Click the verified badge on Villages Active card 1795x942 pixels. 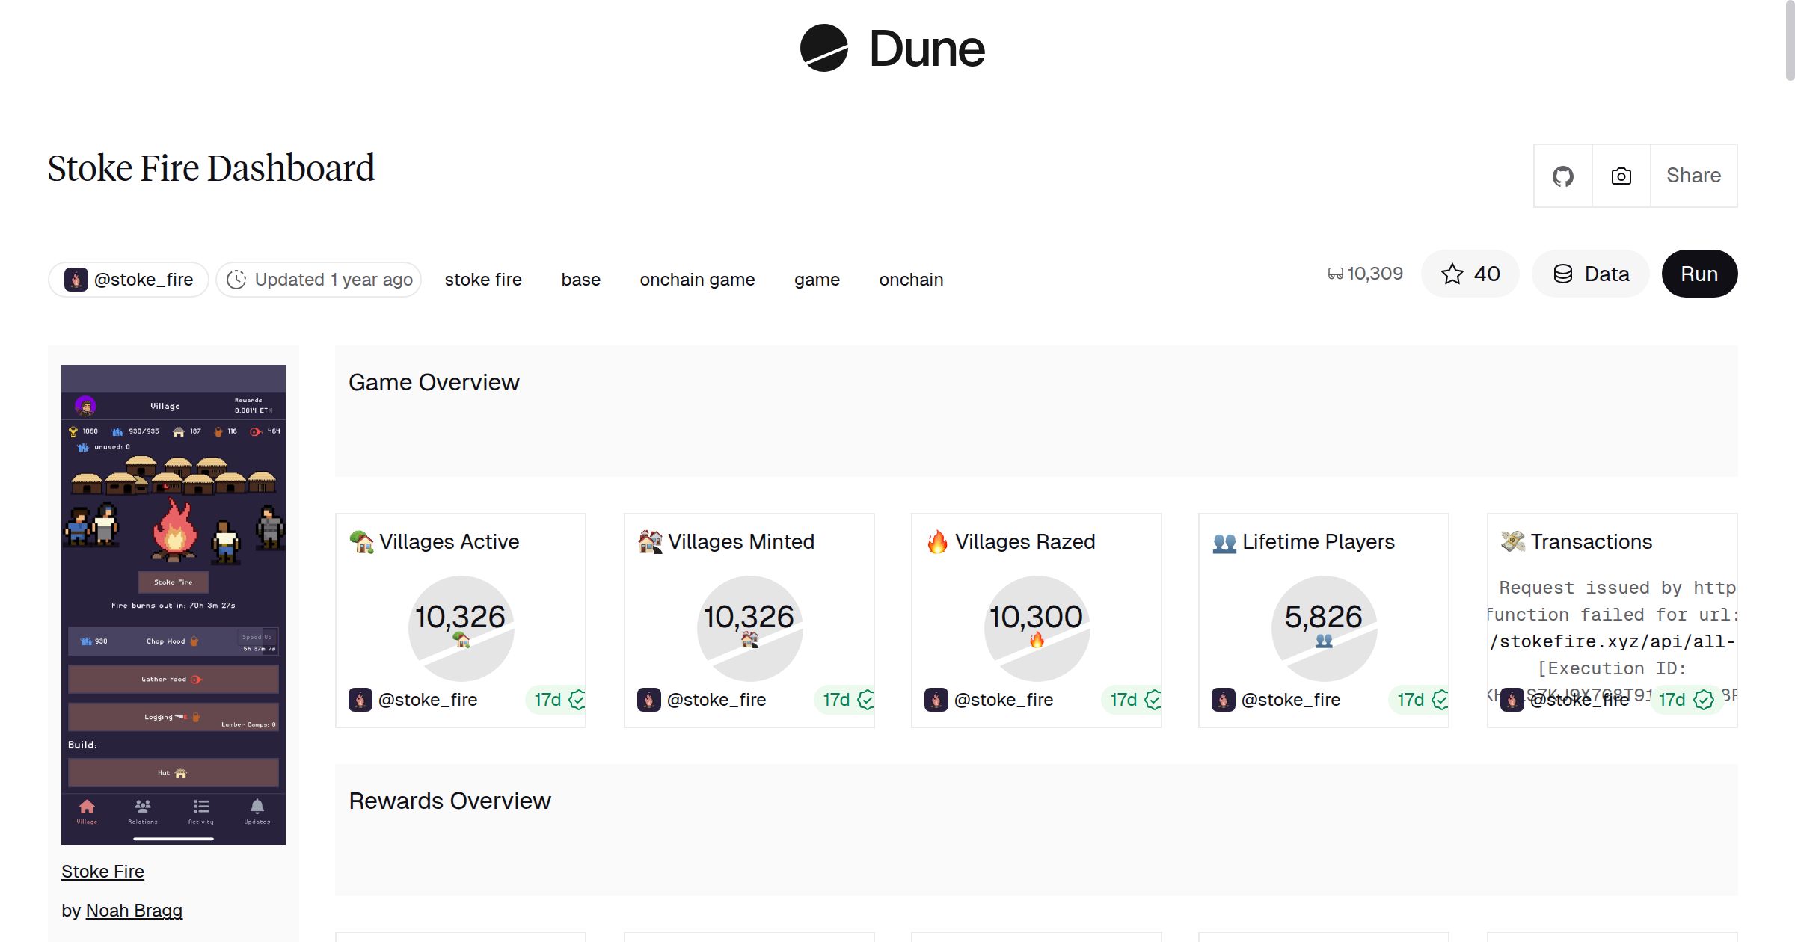(577, 700)
